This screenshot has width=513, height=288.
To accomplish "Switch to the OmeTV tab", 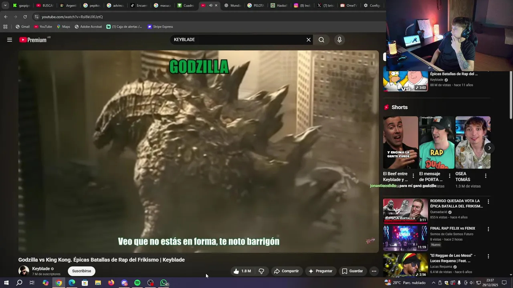I will tap(349, 5).
